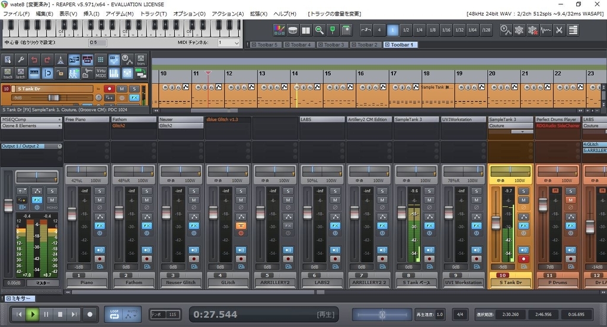
Task: Click the wrench project settings icon
Action: click(x=21, y=60)
